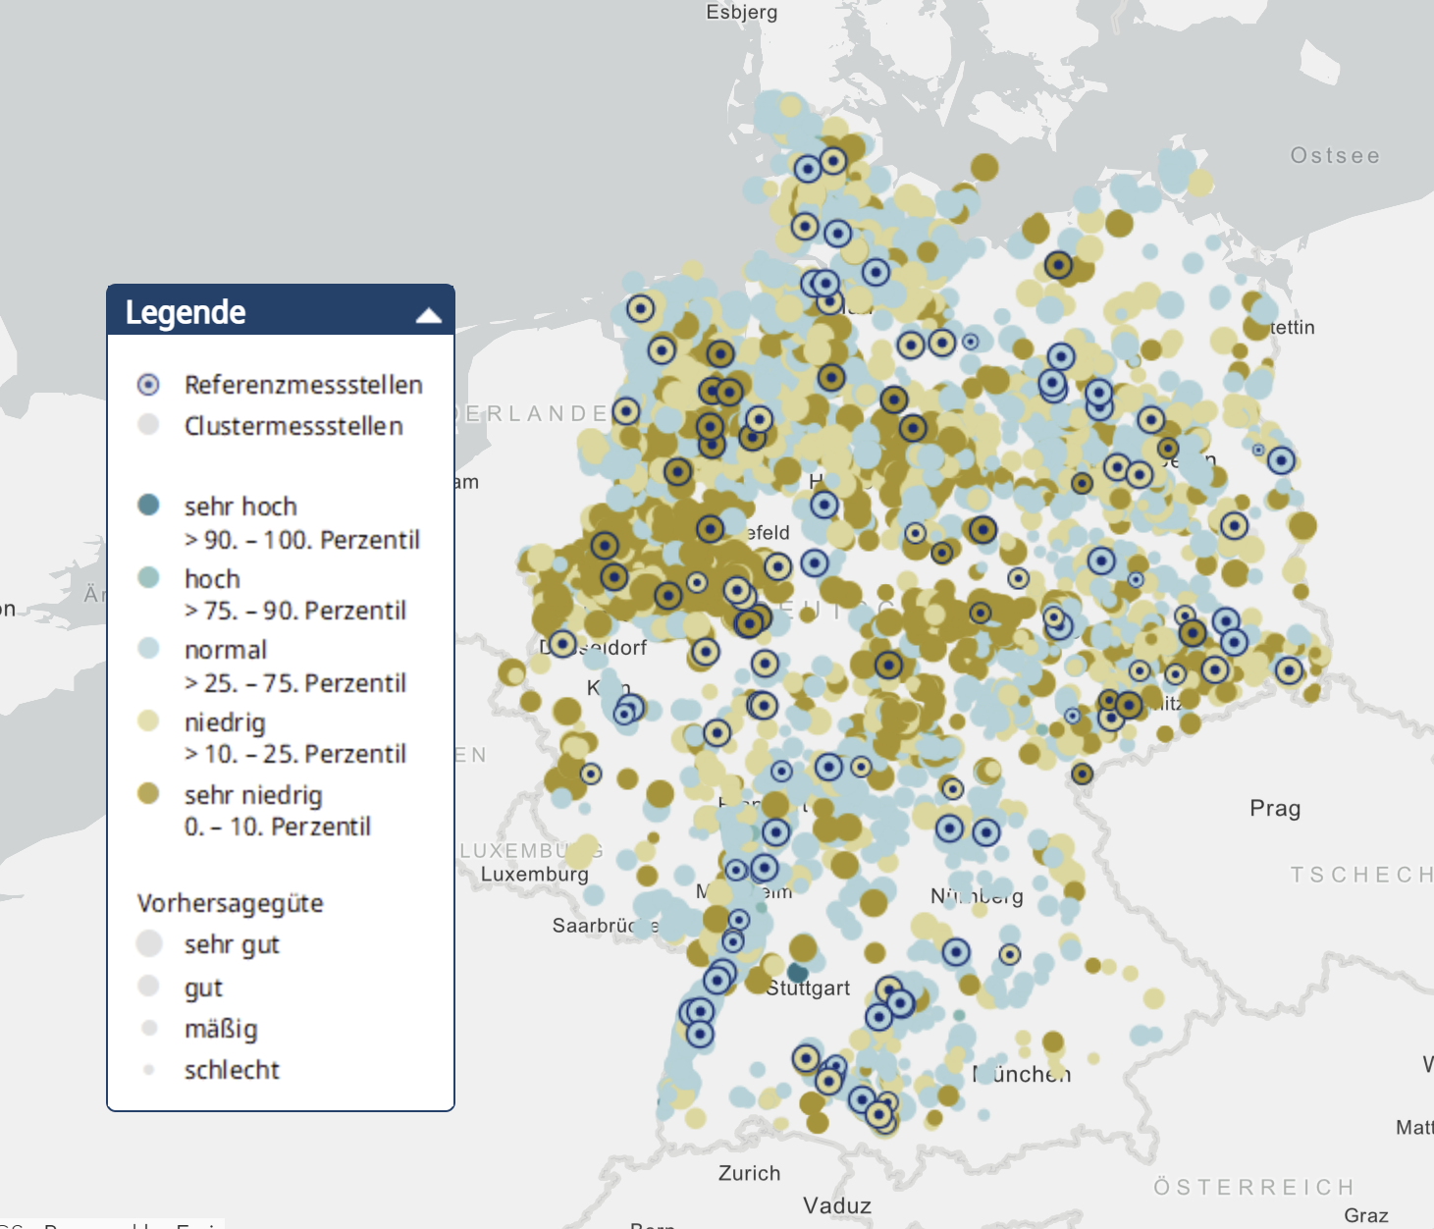Click the 'schlecht' tiny dot symbol
This screenshot has height=1229, width=1434.
[149, 1069]
